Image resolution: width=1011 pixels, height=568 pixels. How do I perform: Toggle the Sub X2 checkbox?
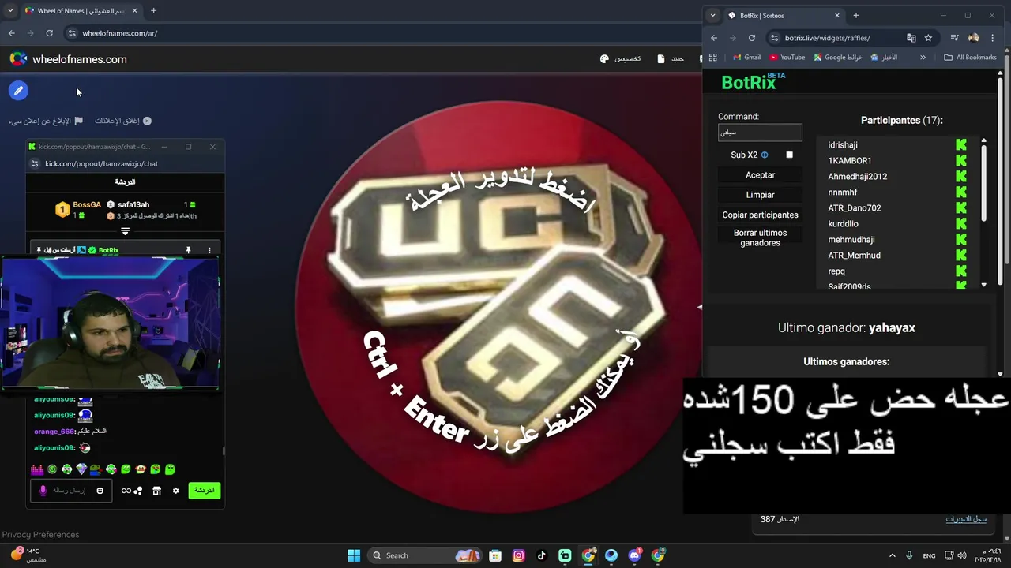coord(789,155)
